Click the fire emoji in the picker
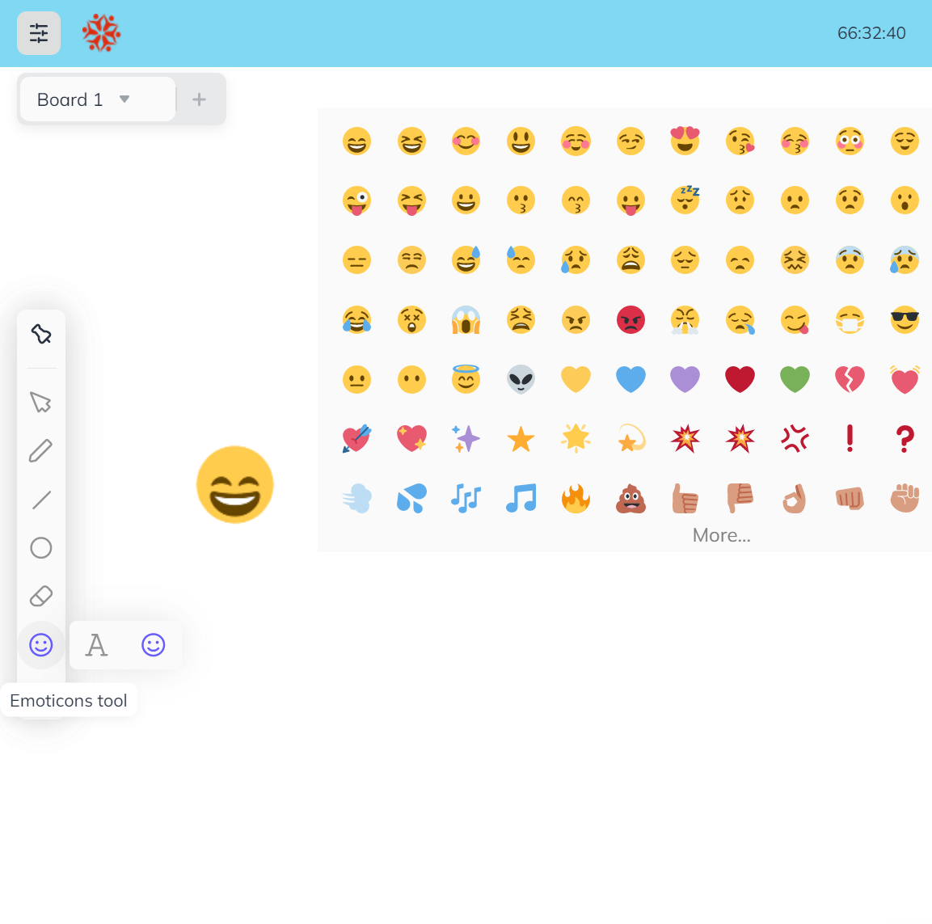This screenshot has height=924, width=932. (x=576, y=498)
